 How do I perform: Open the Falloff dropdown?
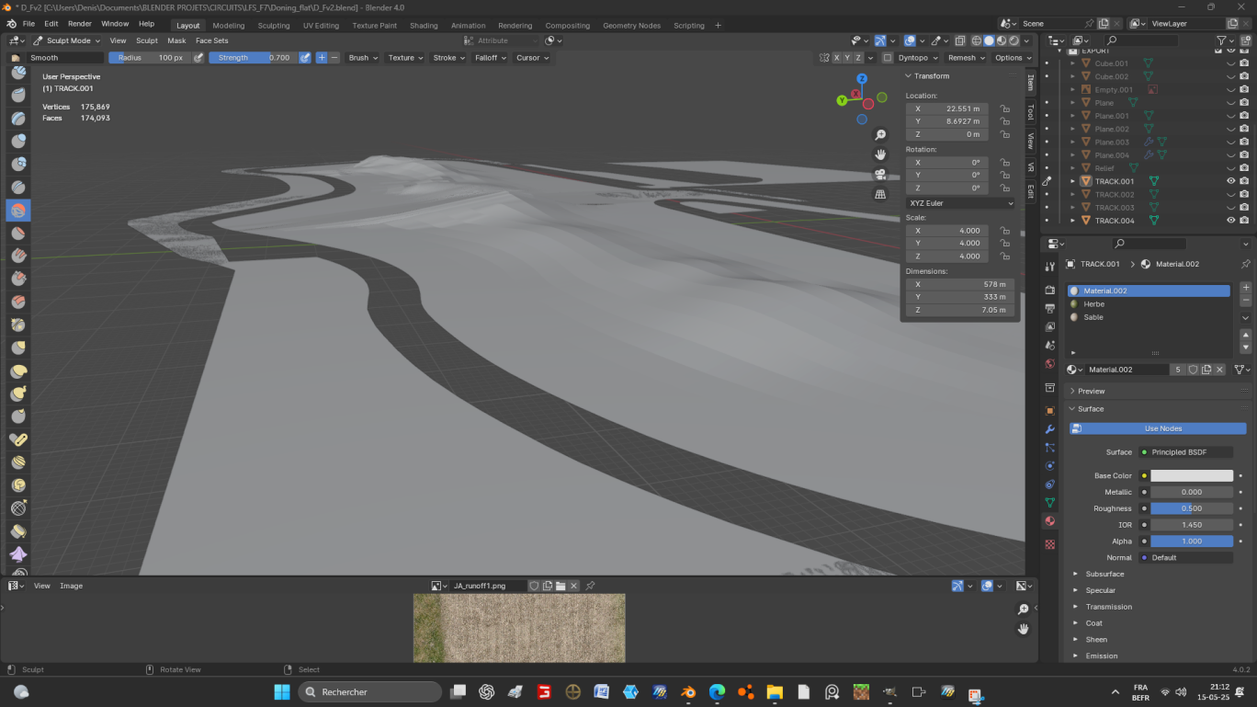490,58
